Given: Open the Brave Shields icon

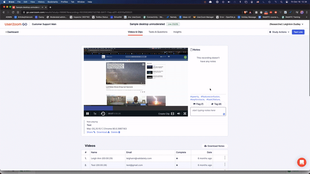Looking at the screenshot, I should tap(245, 12).
